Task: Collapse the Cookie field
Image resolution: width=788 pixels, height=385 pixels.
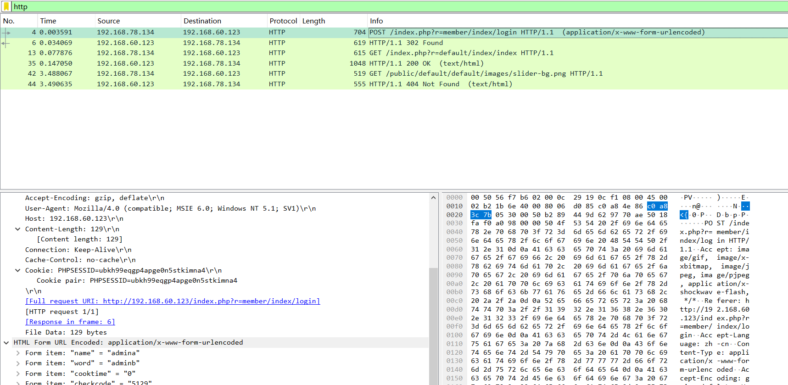Action: pos(17,270)
